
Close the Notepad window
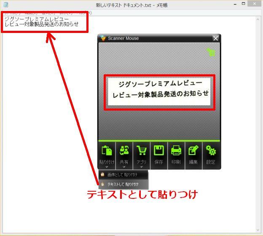255,4
